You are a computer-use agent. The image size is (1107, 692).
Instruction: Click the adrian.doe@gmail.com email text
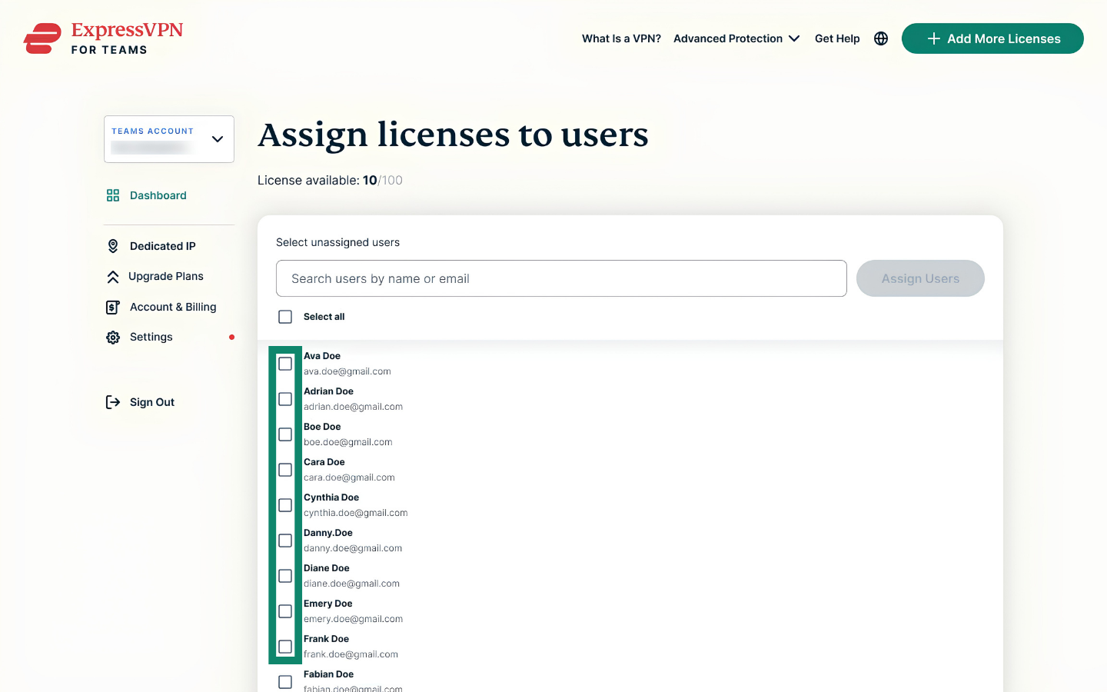(x=353, y=407)
